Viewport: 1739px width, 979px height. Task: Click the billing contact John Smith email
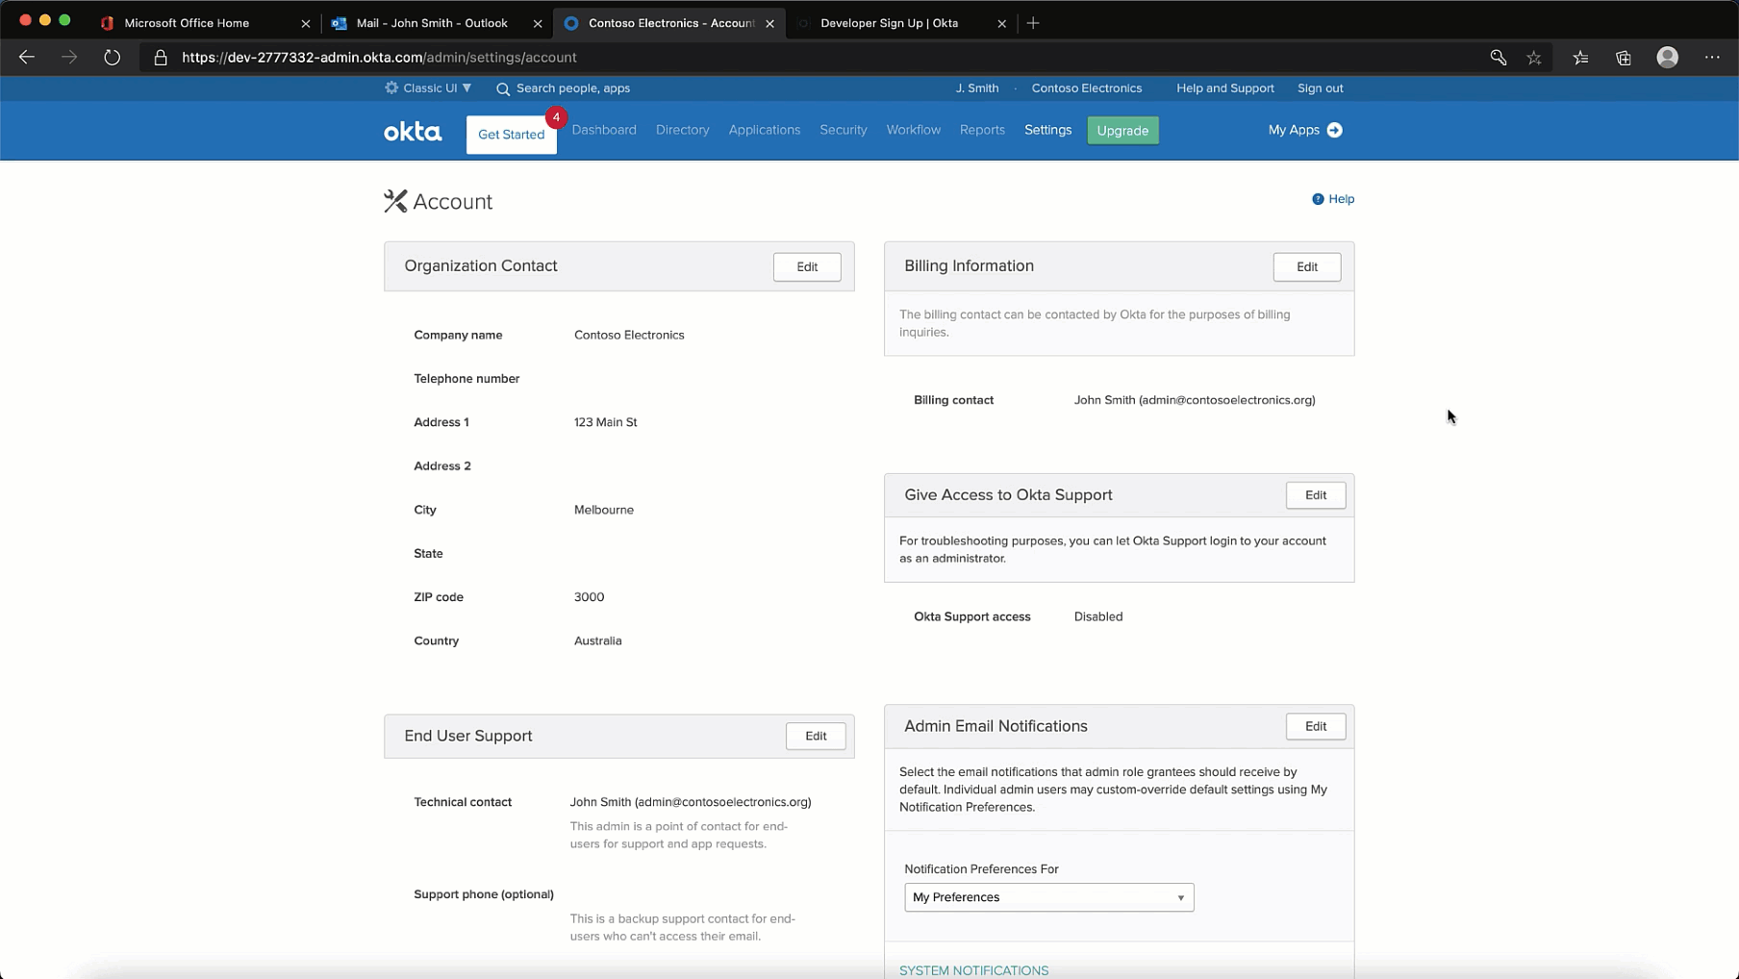[x=1195, y=400]
